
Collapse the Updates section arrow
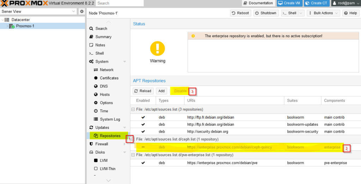[x=124, y=127]
